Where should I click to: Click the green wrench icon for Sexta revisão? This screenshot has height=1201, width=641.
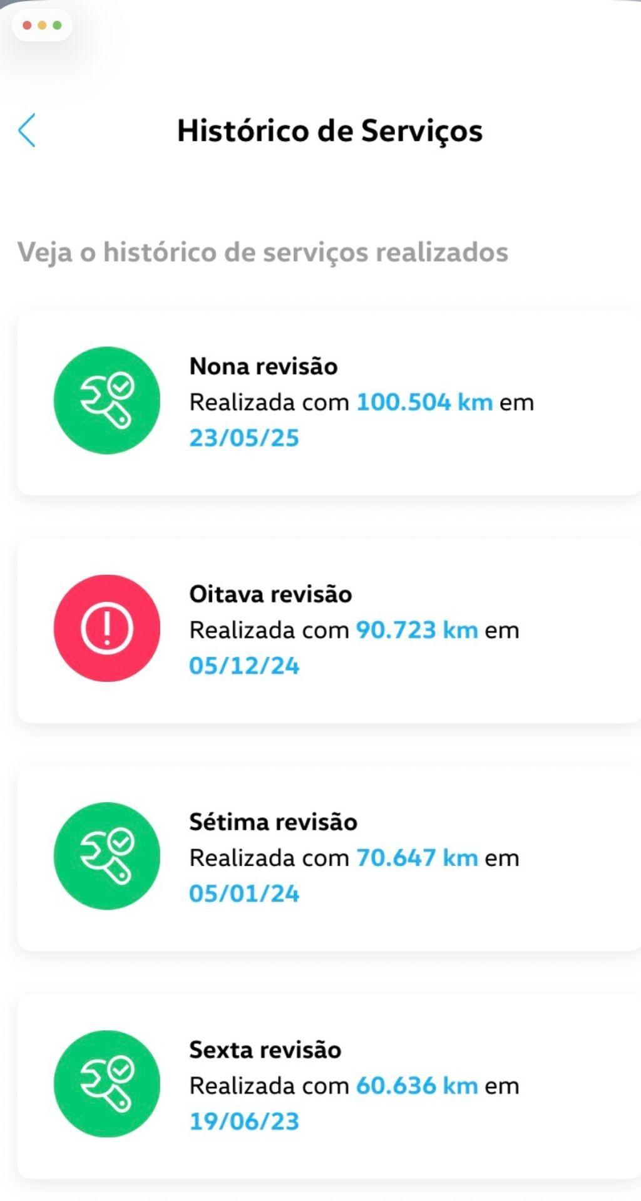tap(107, 1084)
